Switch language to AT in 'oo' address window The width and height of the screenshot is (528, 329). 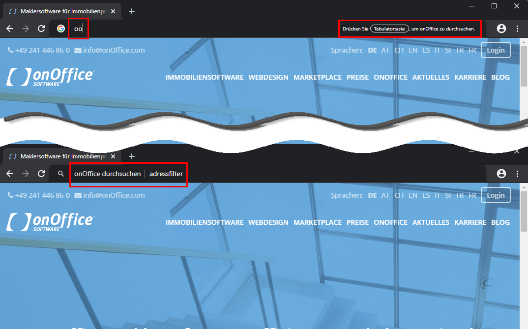(x=385, y=50)
